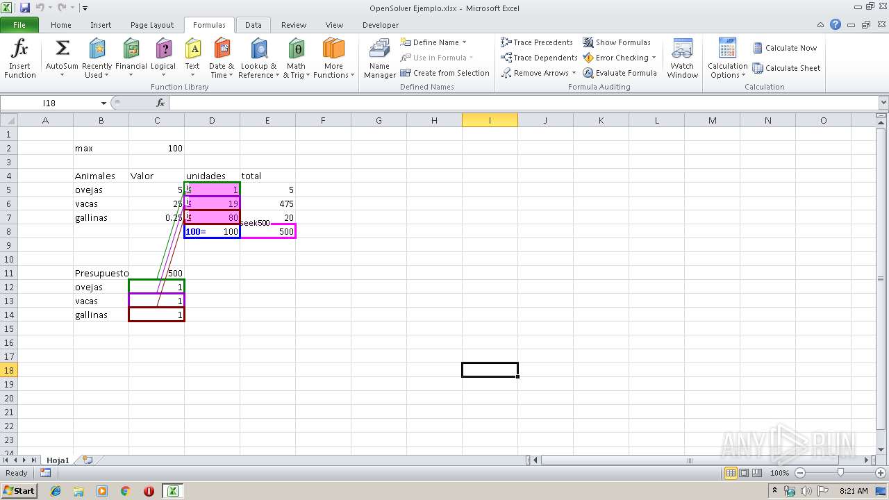Select cell E8 total 500
Screen dimensions: 889x500
tap(267, 231)
